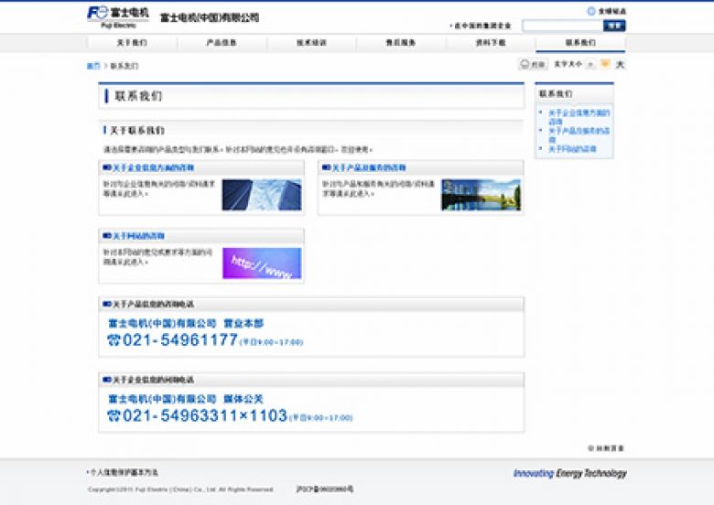Screen dimensions: 714x505
Task: Open third sidebar link 关于网站的咨询
Action: [572, 149]
